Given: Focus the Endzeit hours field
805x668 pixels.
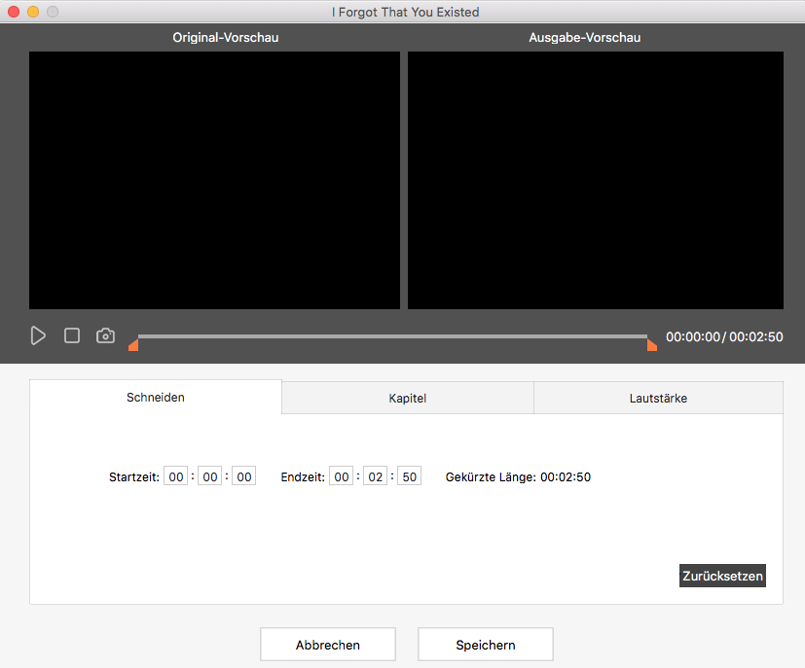Looking at the screenshot, I should point(341,476).
